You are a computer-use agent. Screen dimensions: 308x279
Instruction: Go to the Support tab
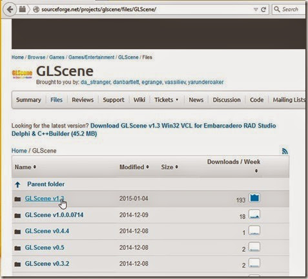pyautogui.click(x=114, y=100)
